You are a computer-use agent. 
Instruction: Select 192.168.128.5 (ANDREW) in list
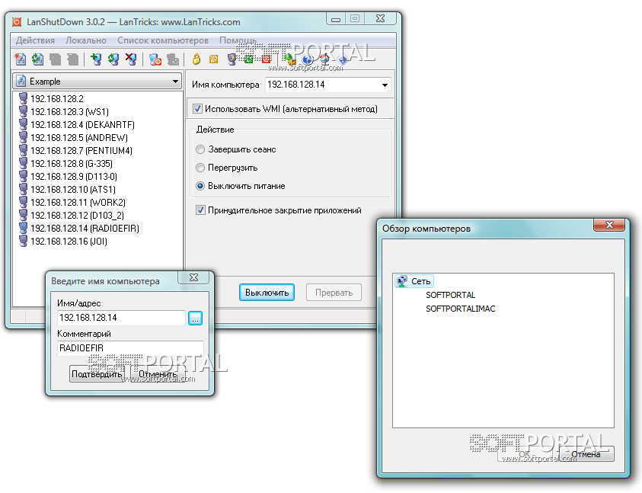(79, 137)
